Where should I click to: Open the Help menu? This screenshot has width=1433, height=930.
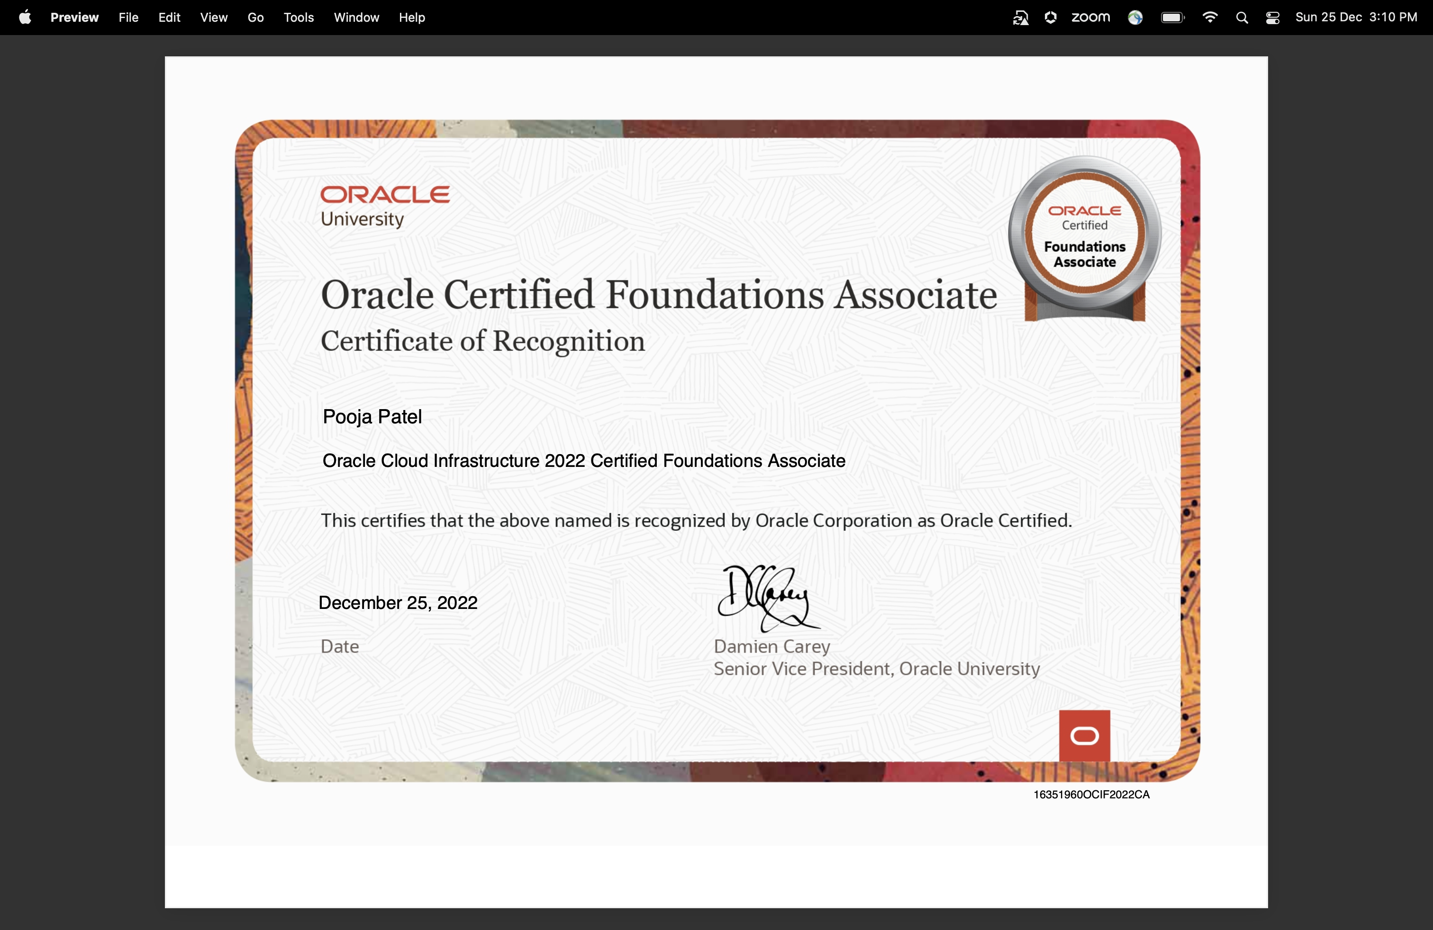click(x=412, y=18)
